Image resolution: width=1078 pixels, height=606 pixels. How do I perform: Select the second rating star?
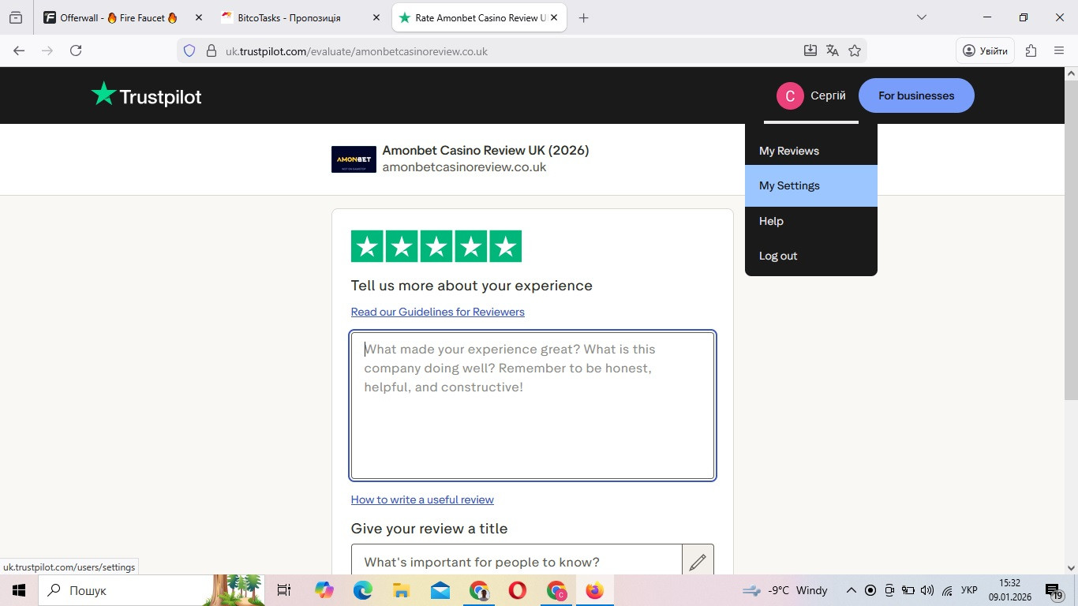coord(402,246)
